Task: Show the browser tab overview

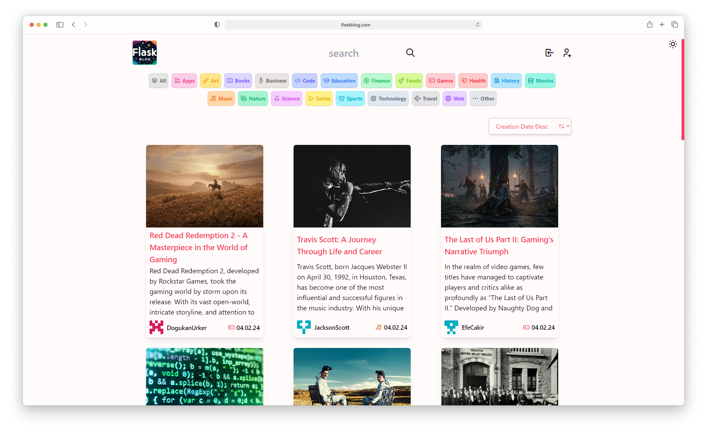Action: [x=674, y=24]
